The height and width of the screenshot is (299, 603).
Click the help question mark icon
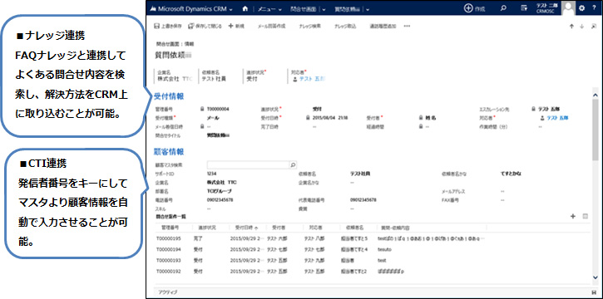pyautogui.click(x=594, y=8)
